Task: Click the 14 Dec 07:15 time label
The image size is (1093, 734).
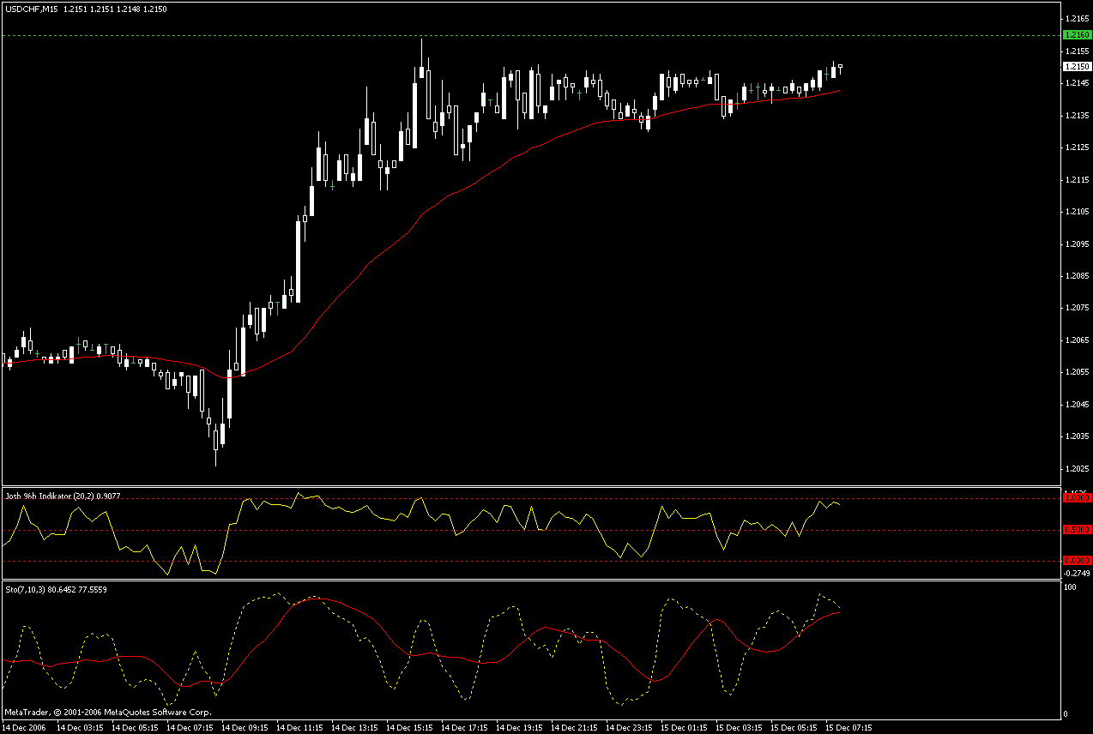Action: pyautogui.click(x=190, y=727)
